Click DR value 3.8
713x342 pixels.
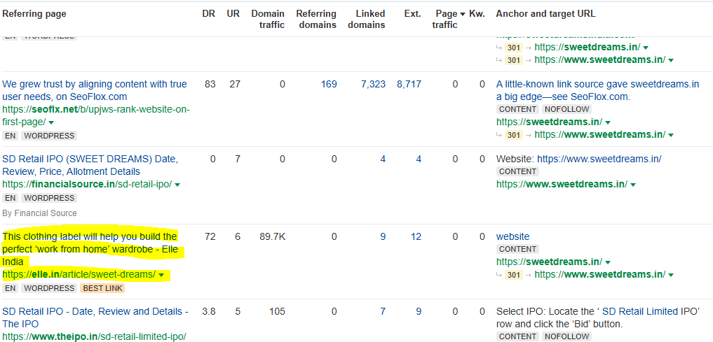pos(208,312)
